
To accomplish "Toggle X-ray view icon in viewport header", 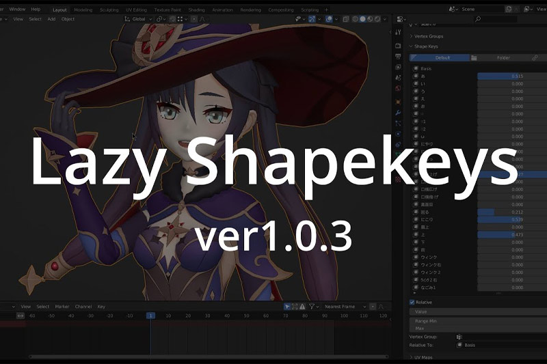I will point(346,19).
